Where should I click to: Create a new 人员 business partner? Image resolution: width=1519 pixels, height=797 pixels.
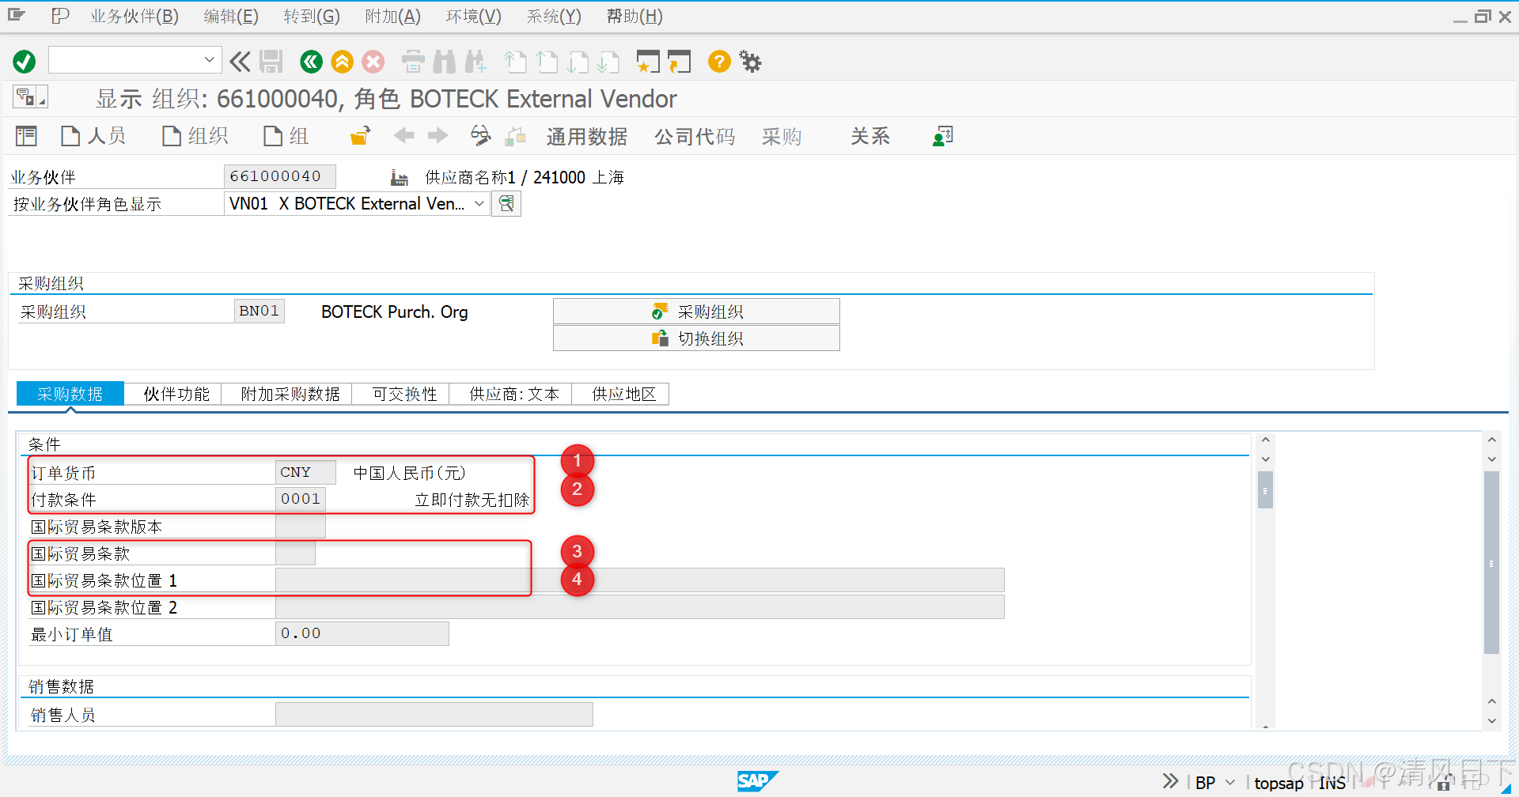coord(93,136)
